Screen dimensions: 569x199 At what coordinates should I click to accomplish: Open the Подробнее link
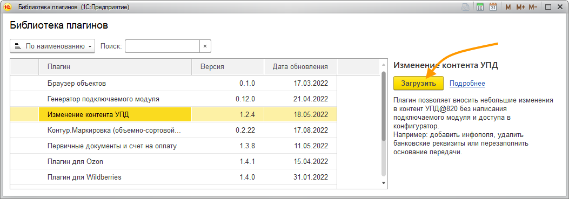pos(467,84)
